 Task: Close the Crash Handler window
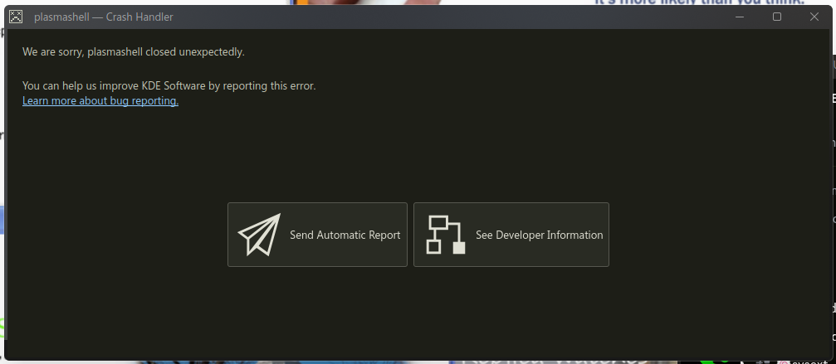tap(814, 17)
